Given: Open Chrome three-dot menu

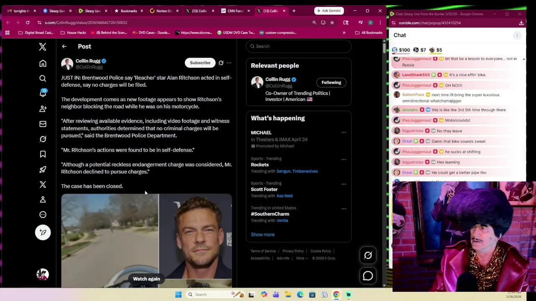Looking at the screenshot, I should coord(380,23).
